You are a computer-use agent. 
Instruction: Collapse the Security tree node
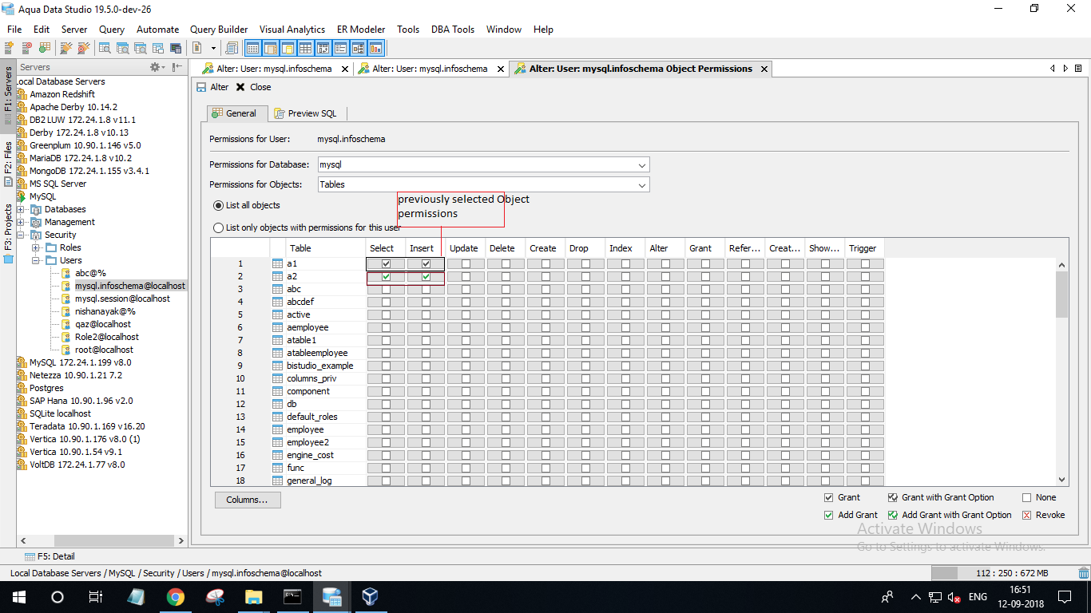[22, 235]
